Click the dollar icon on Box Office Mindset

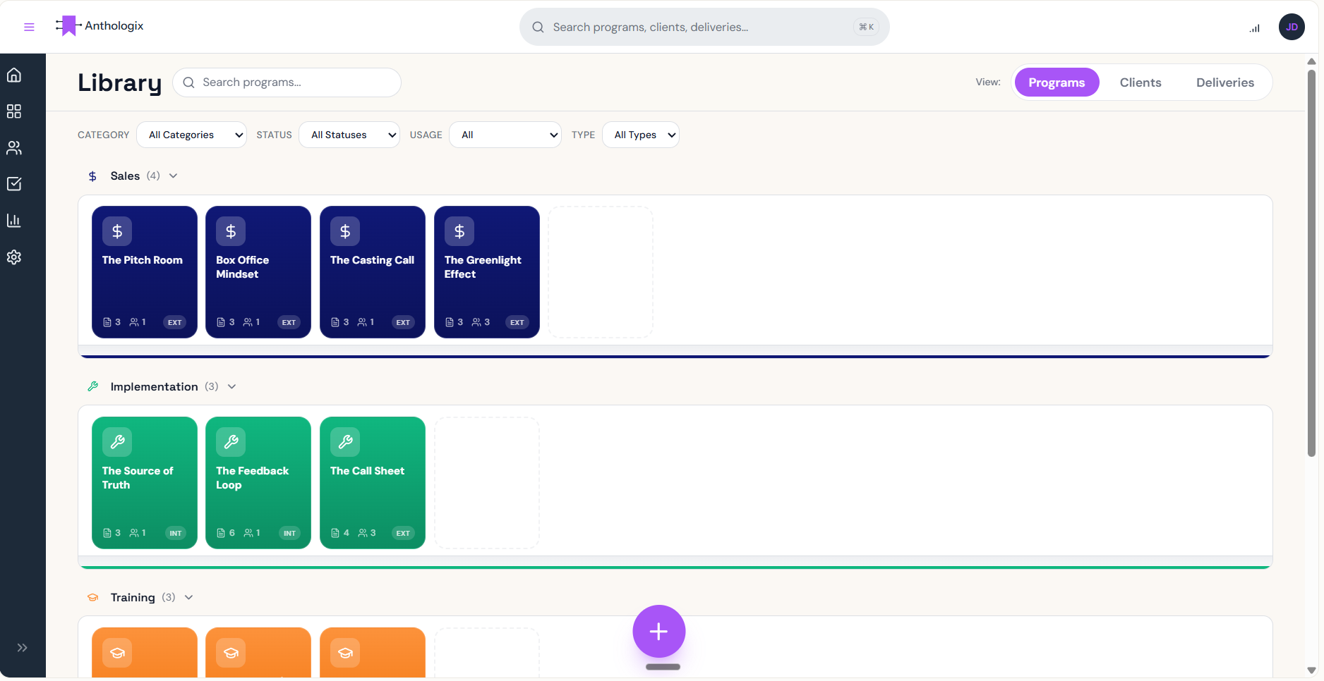click(231, 231)
